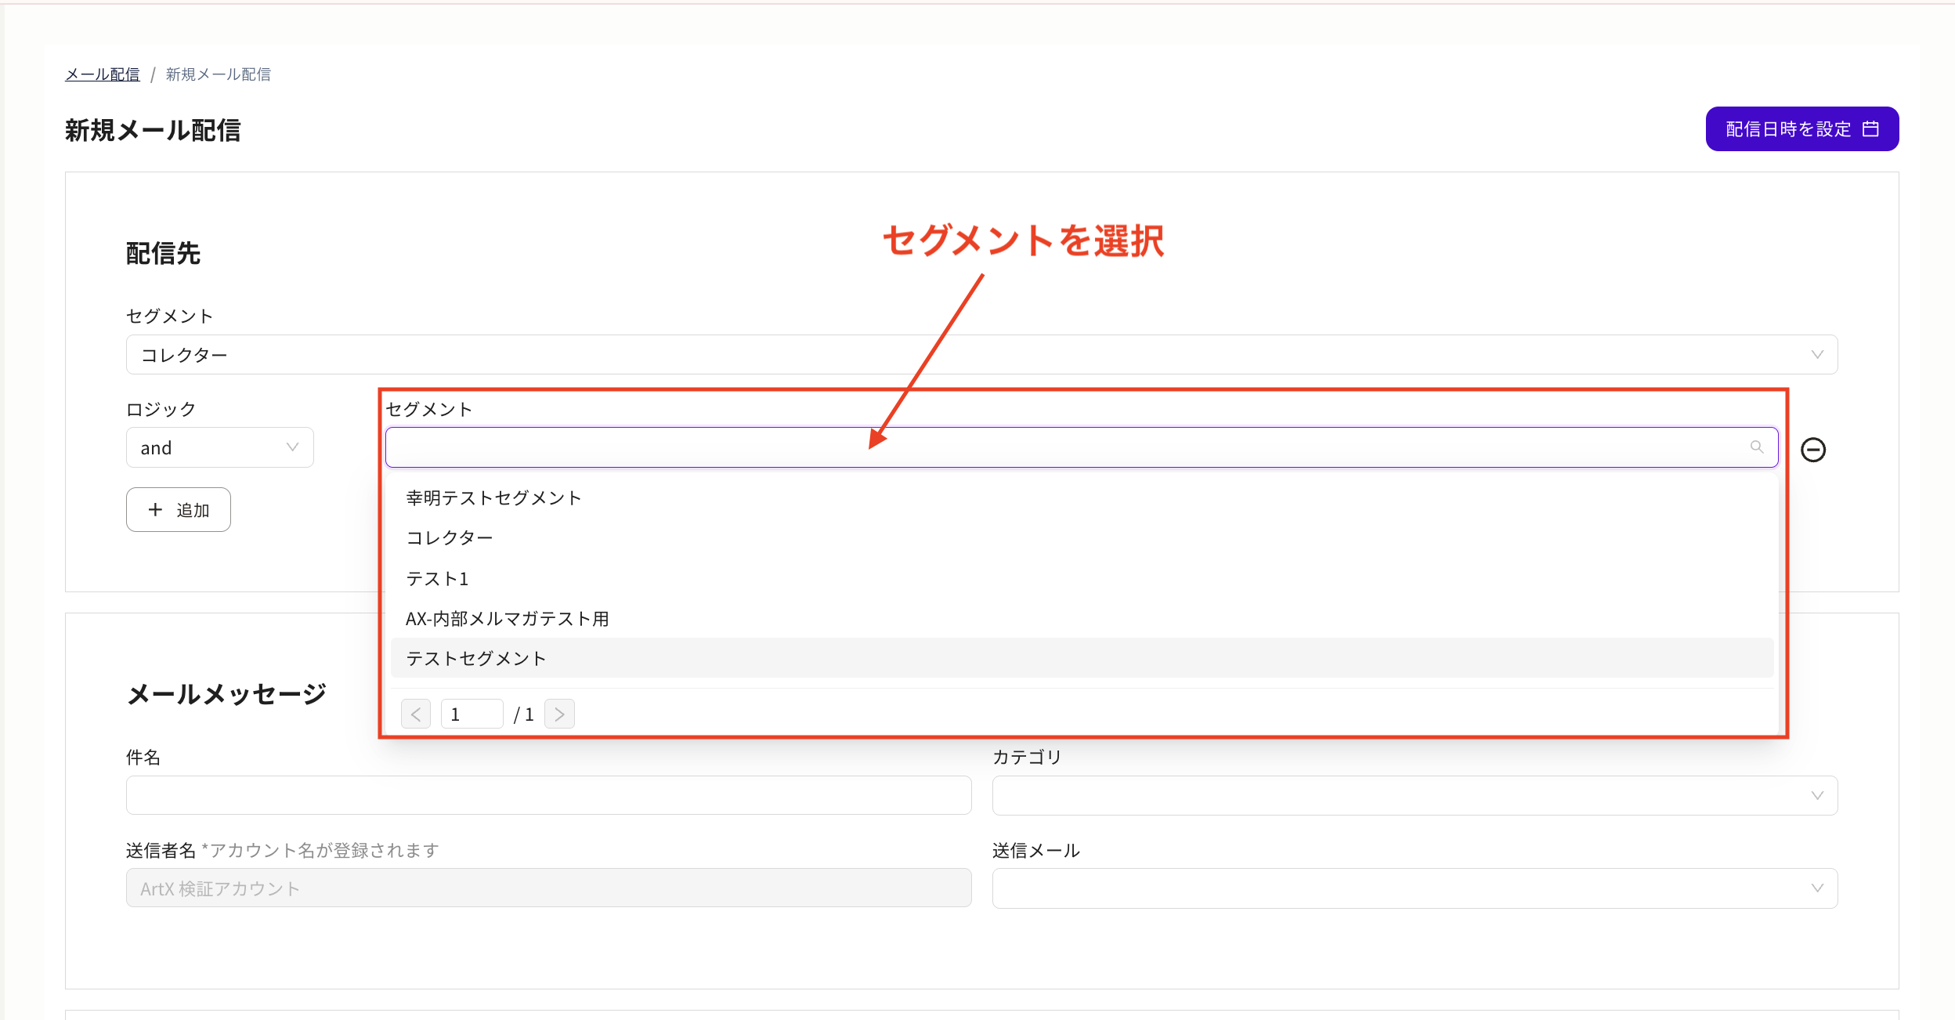Viewport: 1955px width, 1020px height.
Task: Open the 件名 dropdown
Action: (x=547, y=794)
